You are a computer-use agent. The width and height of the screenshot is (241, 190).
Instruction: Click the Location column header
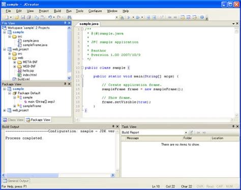click(225, 138)
